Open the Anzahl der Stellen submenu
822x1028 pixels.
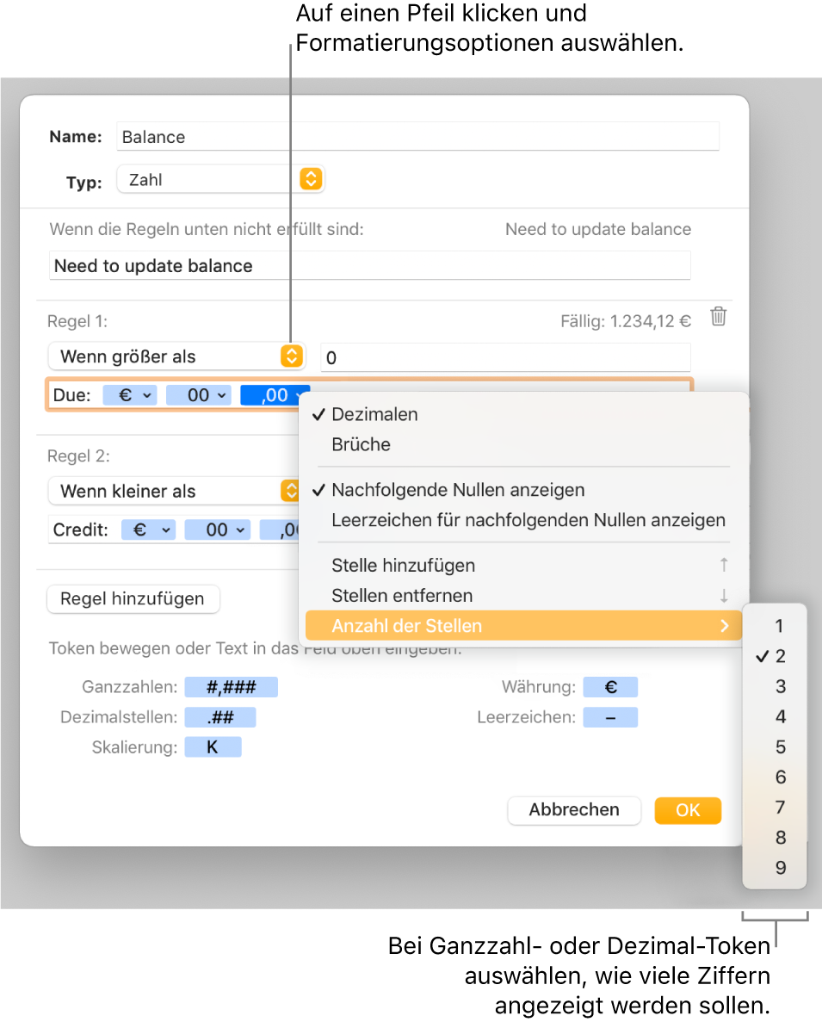[523, 625]
